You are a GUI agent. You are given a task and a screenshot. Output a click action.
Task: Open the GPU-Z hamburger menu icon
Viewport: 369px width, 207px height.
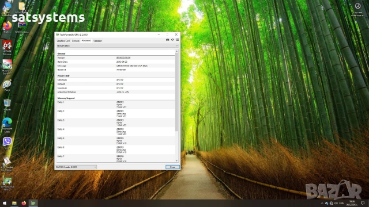pos(178,40)
